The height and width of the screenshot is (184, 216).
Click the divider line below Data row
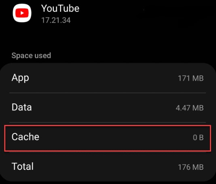point(108,122)
